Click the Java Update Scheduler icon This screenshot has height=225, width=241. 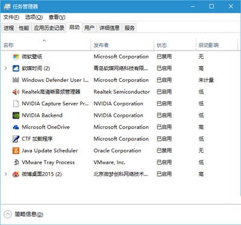point(16,150)
